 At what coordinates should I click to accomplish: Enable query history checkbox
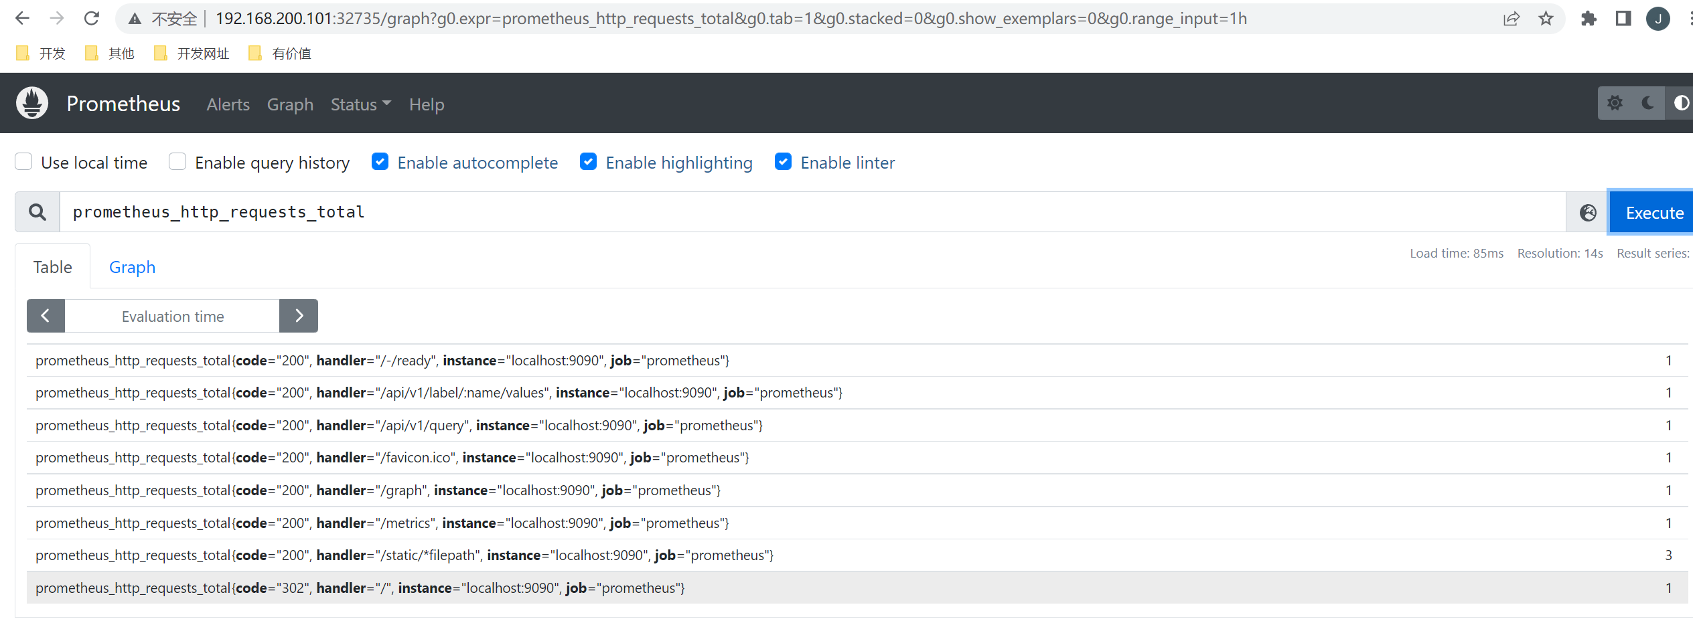click(x=177, y=161)
